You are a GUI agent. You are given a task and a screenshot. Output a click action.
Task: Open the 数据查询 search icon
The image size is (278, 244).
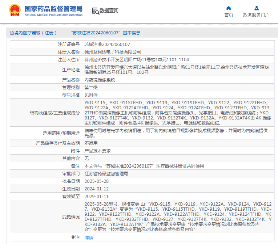(x=96, y=11)
